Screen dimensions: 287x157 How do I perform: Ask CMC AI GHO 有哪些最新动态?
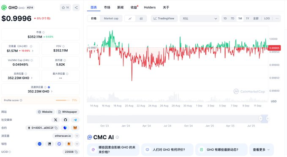point(221,150)
